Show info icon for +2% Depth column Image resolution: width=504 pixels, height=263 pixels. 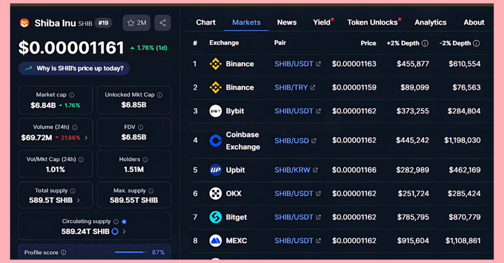425,43
